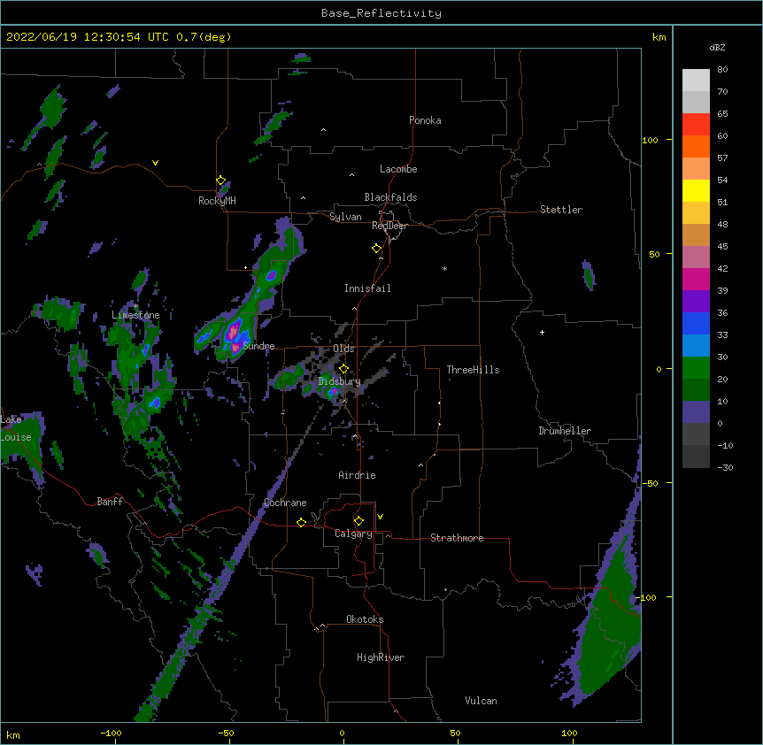The height and width of the screenshot is (745, 763).
Task: Click the dBZ legend heading
Action: pos(717,48)
